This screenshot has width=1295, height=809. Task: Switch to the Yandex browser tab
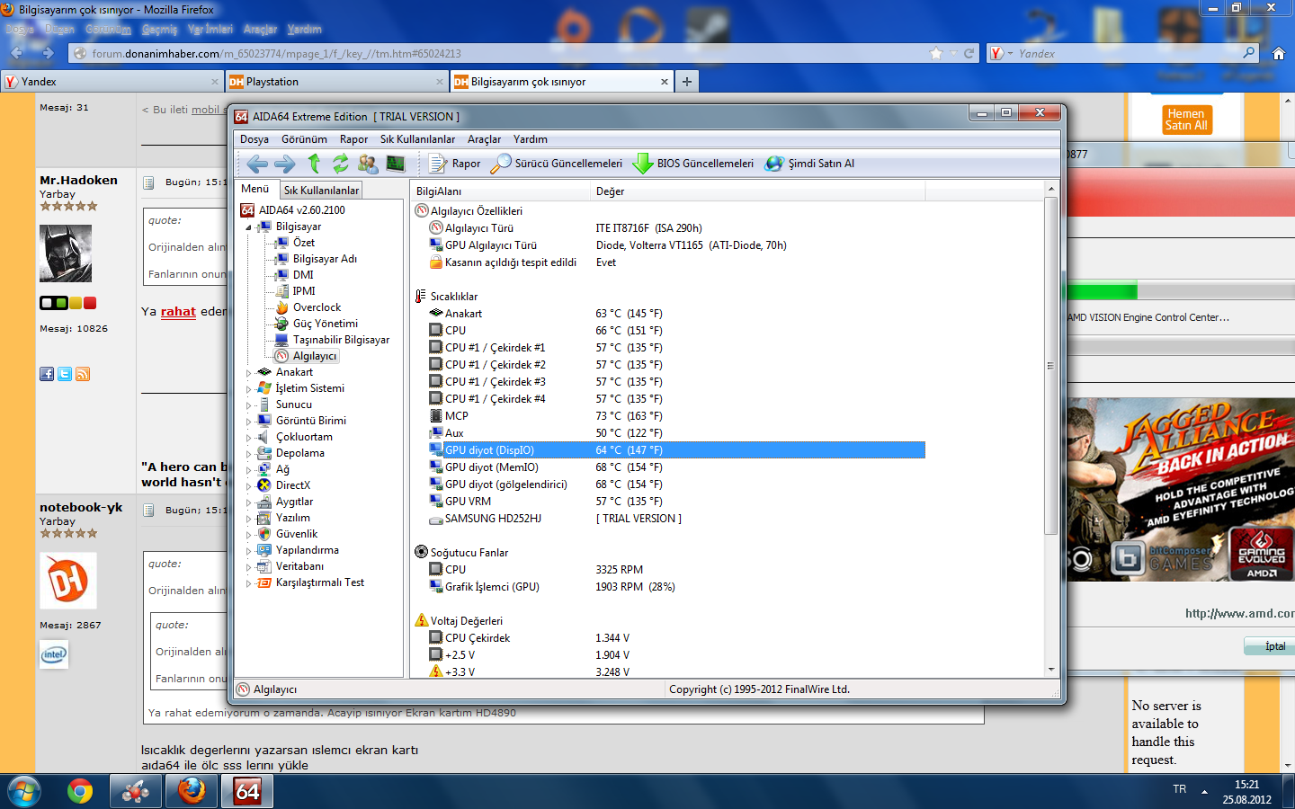pyautogui.click(x=112, y=82)
